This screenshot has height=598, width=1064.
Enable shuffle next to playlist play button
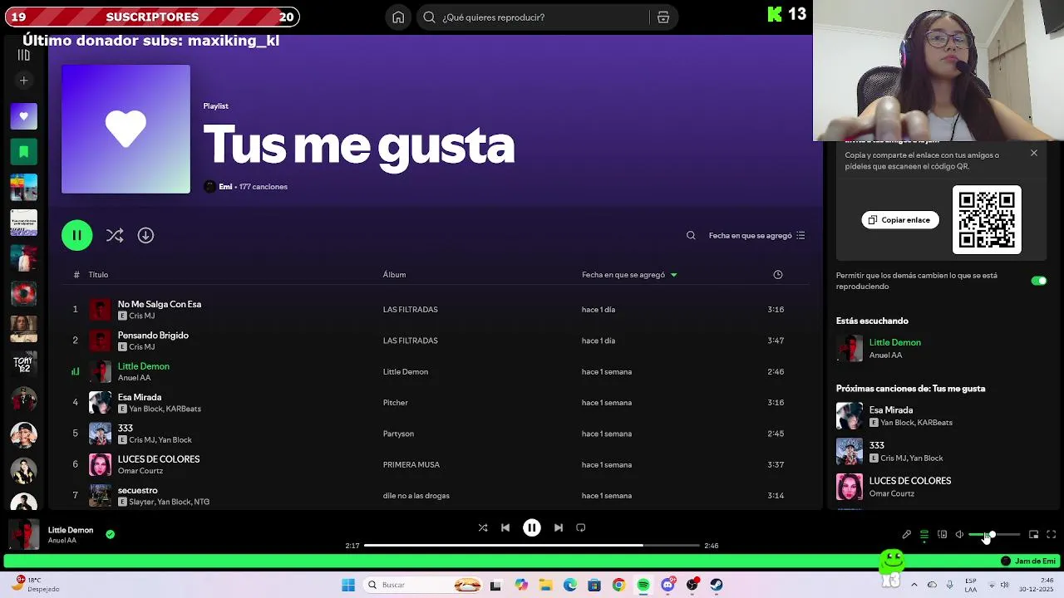(115, 236)
